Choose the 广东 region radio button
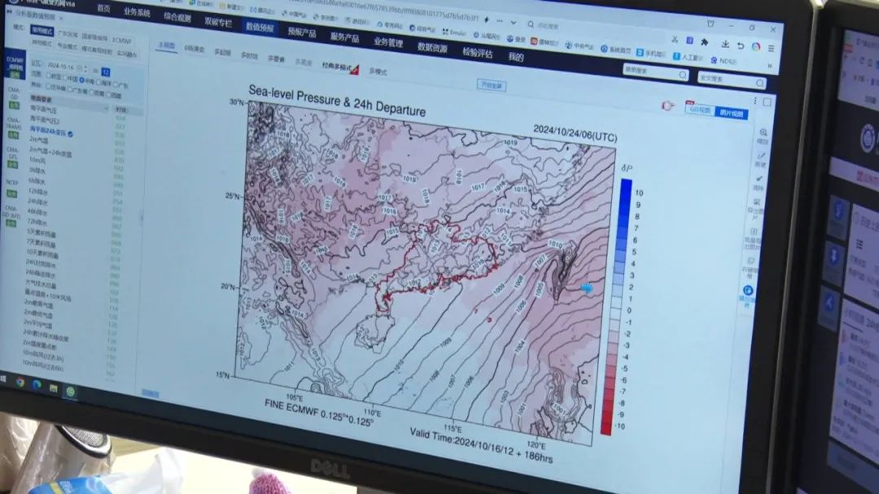The image size is (879, 494). click(116, 84)
